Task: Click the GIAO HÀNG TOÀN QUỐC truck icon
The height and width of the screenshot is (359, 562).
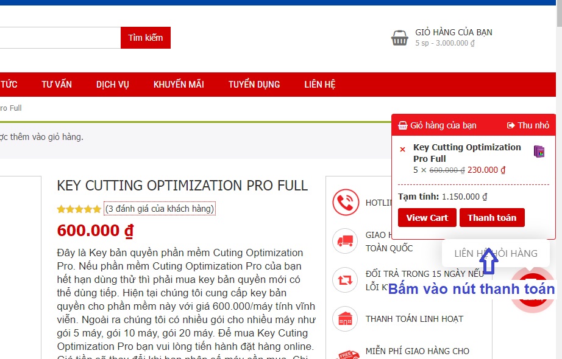Action: pyautogui.click(x=344, y=241)
